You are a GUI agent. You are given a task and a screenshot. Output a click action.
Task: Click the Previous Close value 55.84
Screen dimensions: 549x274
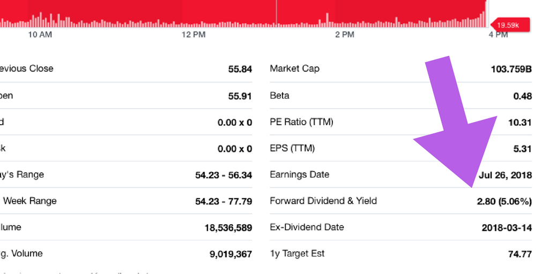pos(240,69)
